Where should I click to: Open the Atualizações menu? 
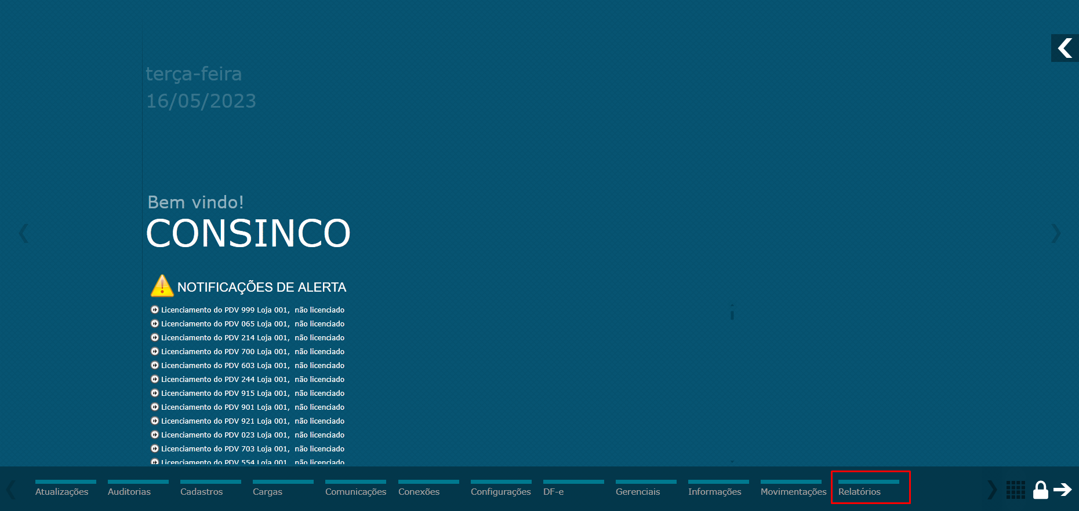[66, 488]
